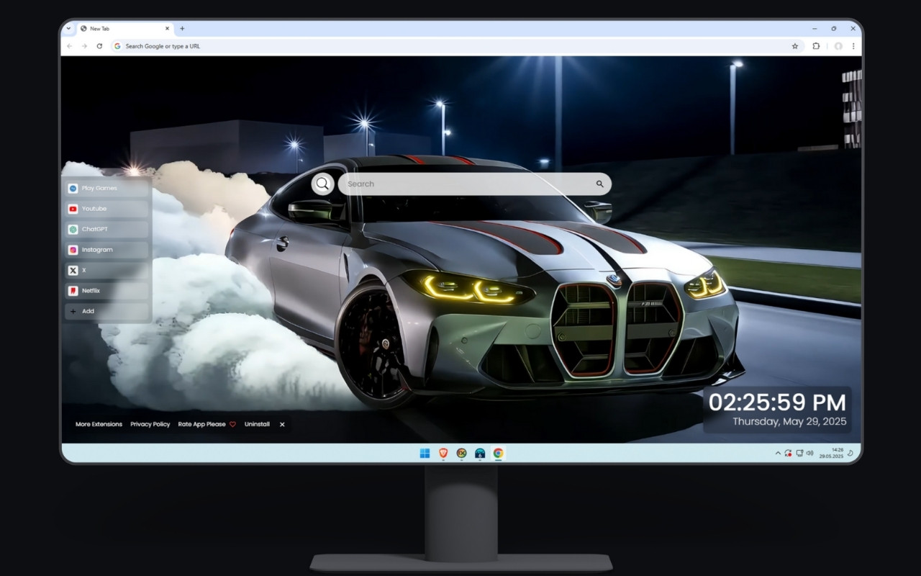The height and width of the screenshot is (576, 921).
Task: Open a new browser tab with plus button
Action: pos(181,29)
